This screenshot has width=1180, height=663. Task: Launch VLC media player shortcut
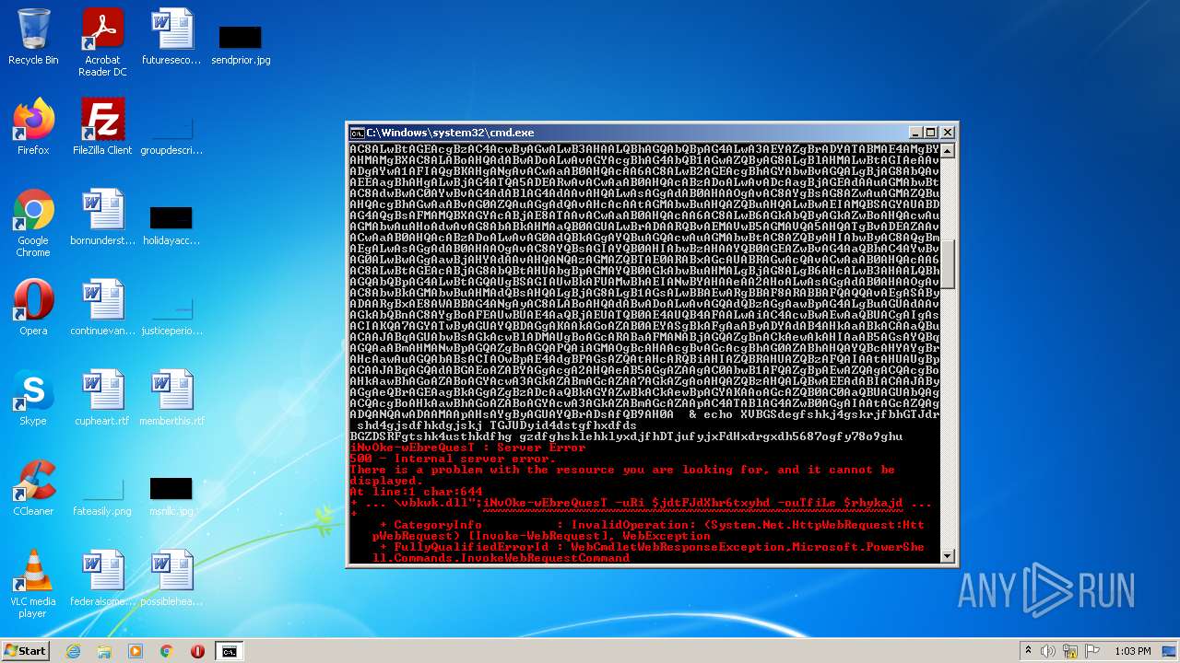(x=33, y=584)
